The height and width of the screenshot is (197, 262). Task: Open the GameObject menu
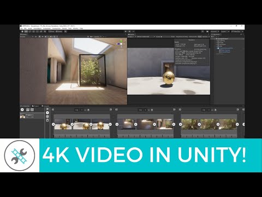point(37,28)
